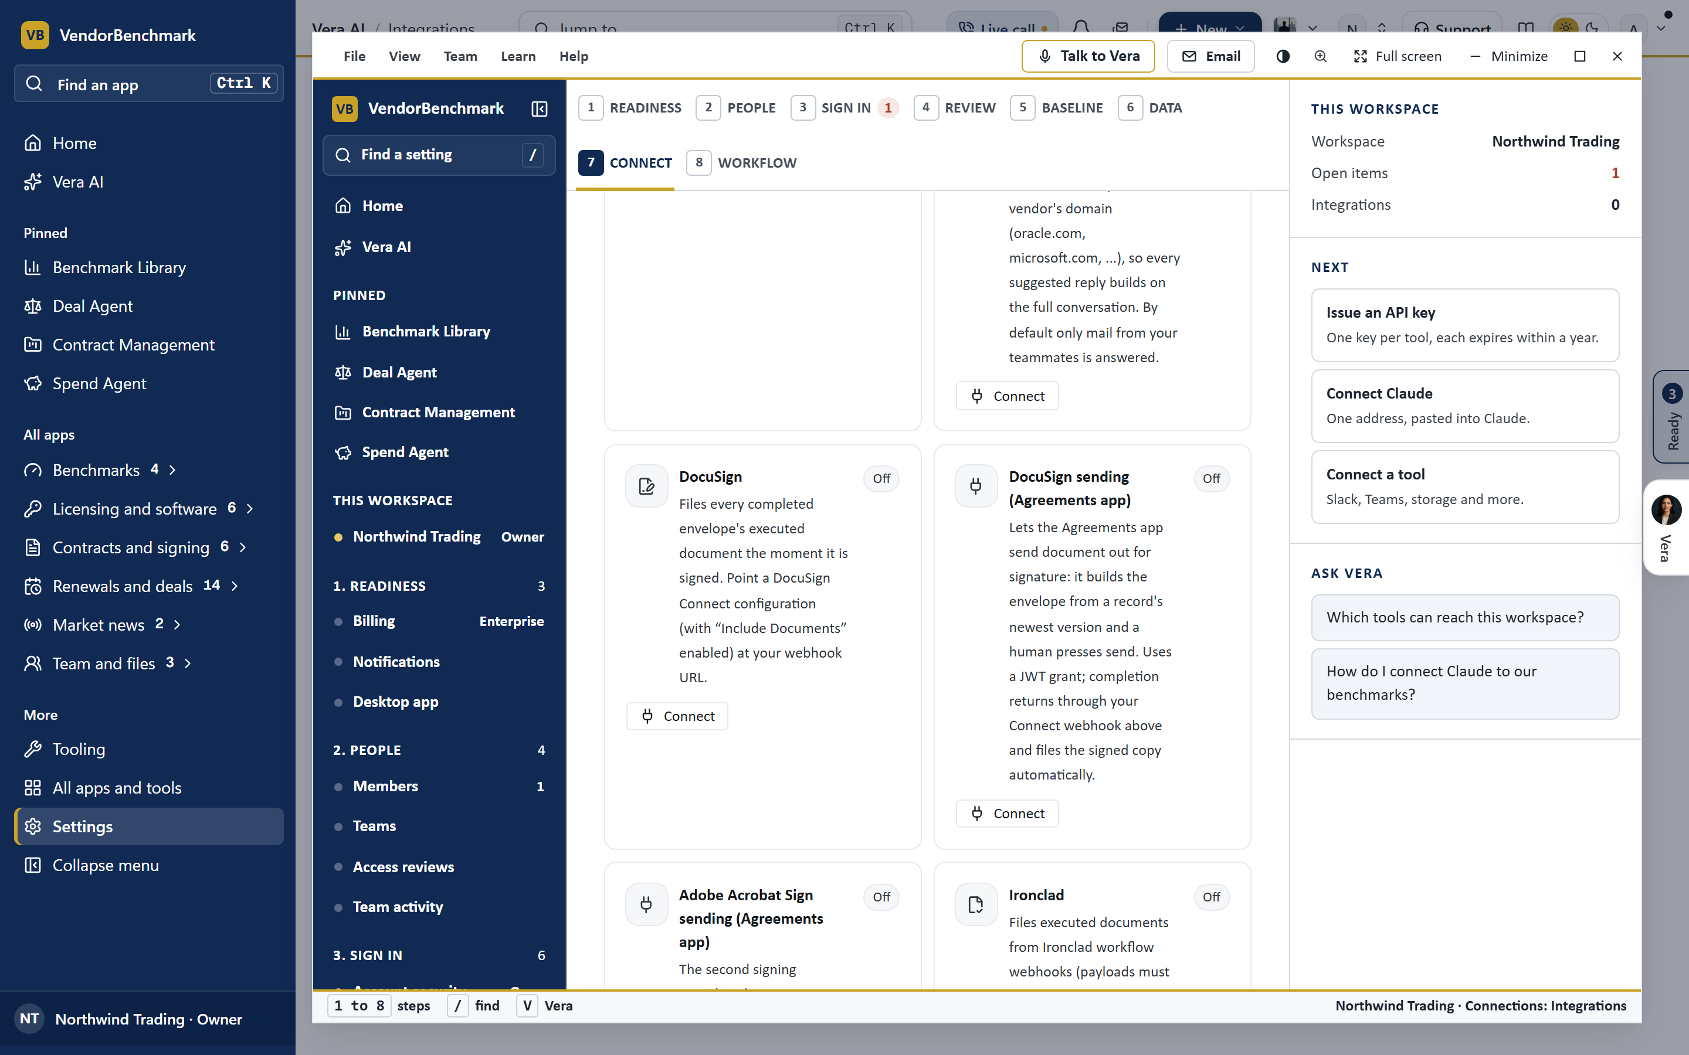Toggle DocuSign Off status pill
Image resolution: width=1689 pixels, height=1055 pixels.
coord(881,479)
